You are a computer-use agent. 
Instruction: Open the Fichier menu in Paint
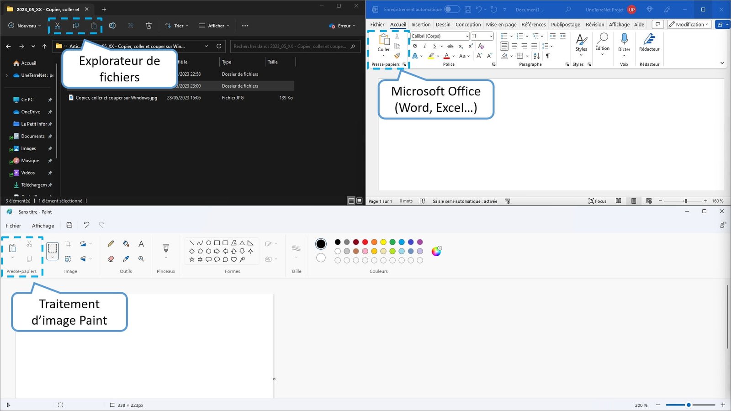(13, 225)
